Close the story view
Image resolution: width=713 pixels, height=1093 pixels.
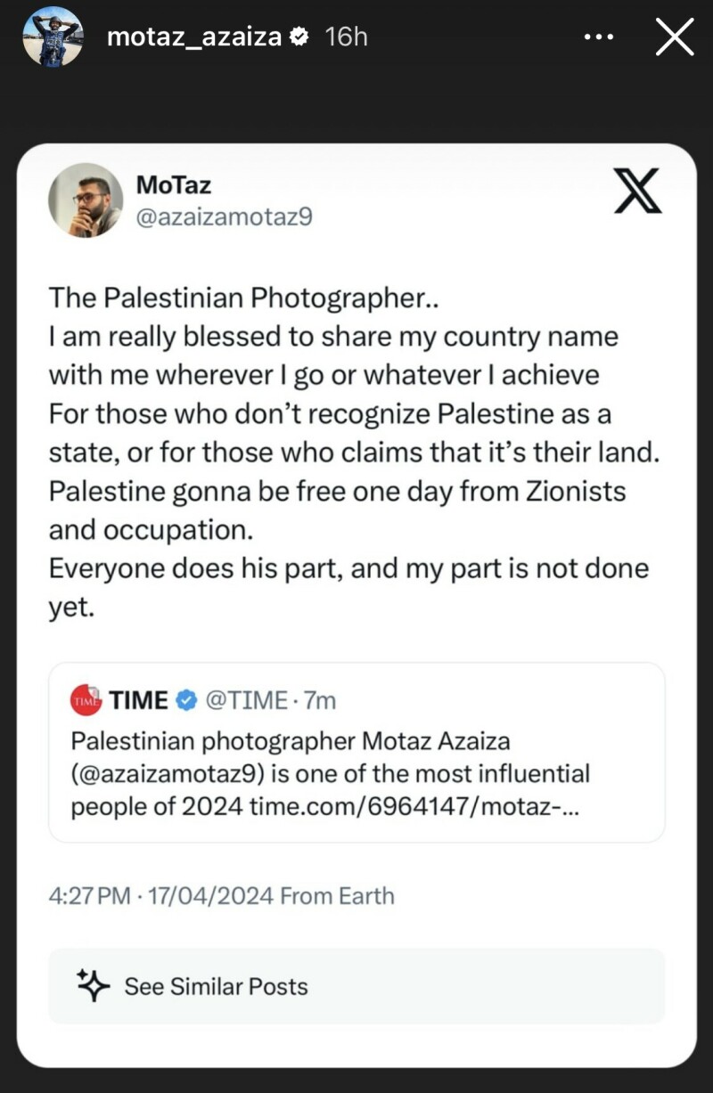click(x=675, y=37)
